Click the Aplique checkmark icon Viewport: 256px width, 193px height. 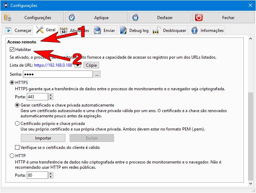72,18
